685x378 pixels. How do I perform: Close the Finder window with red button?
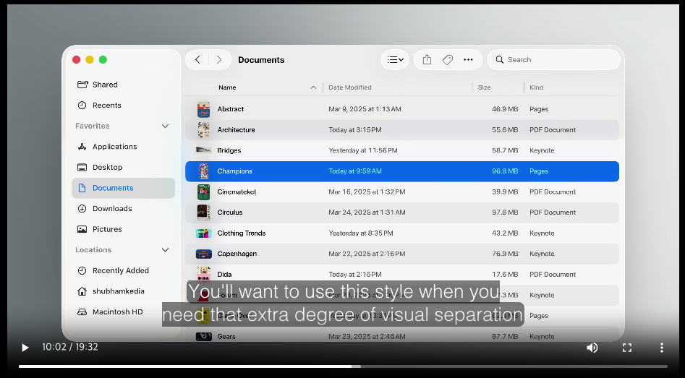coord(76,60)
